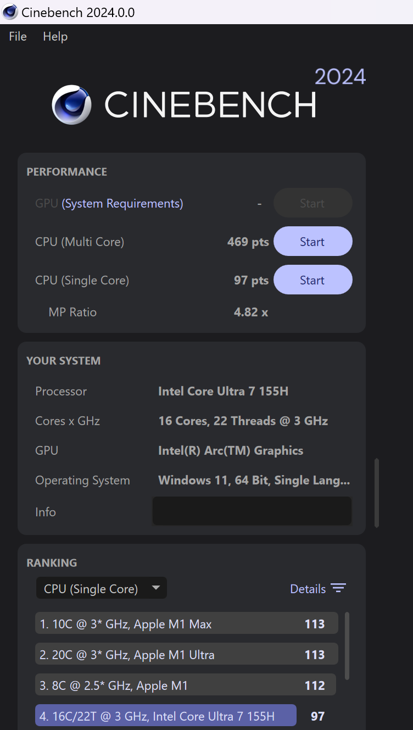Click the Operating System value text
The image size is (413, 730).
pos(254,480)
